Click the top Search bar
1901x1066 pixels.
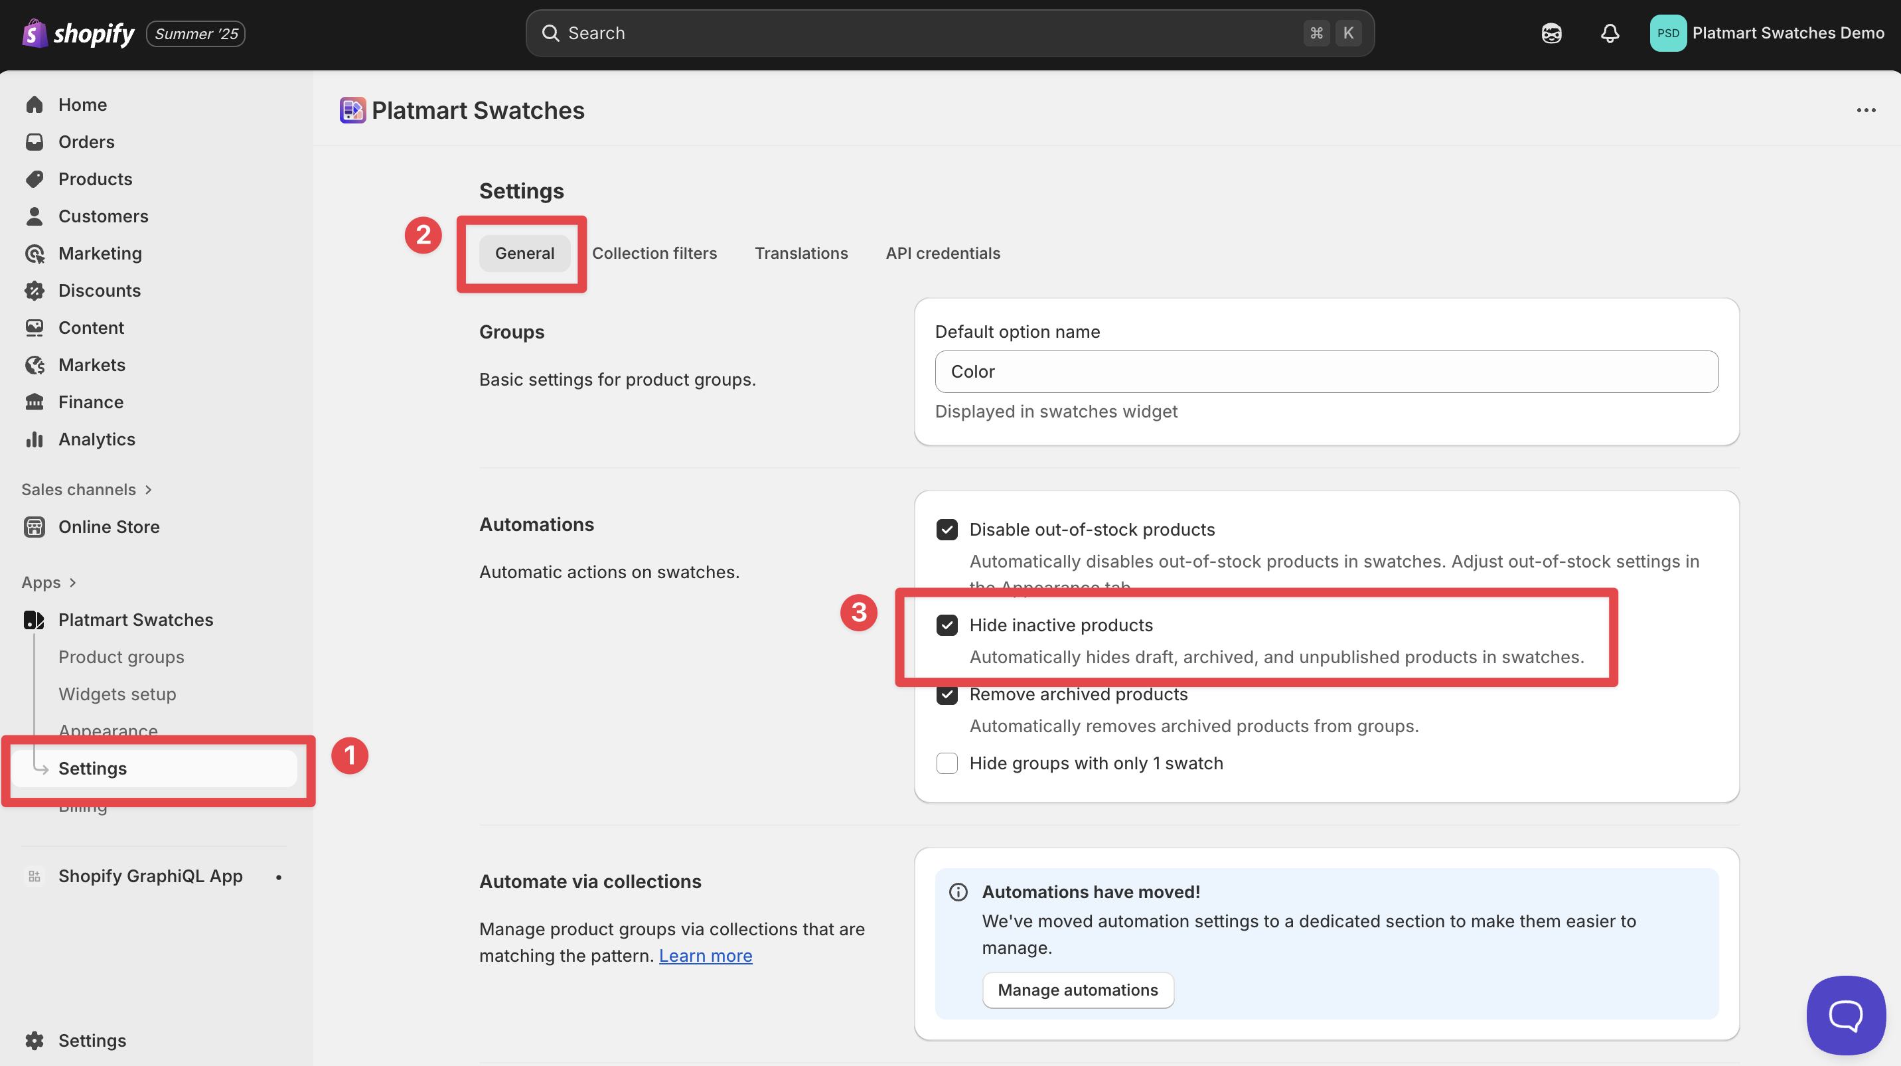(x=950, y=33)
